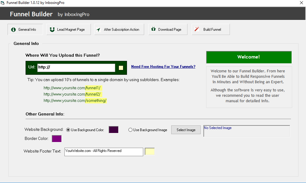306x183 pixels.
Task: Open the Lead Magnet Page tab
Action: [69, 30]
